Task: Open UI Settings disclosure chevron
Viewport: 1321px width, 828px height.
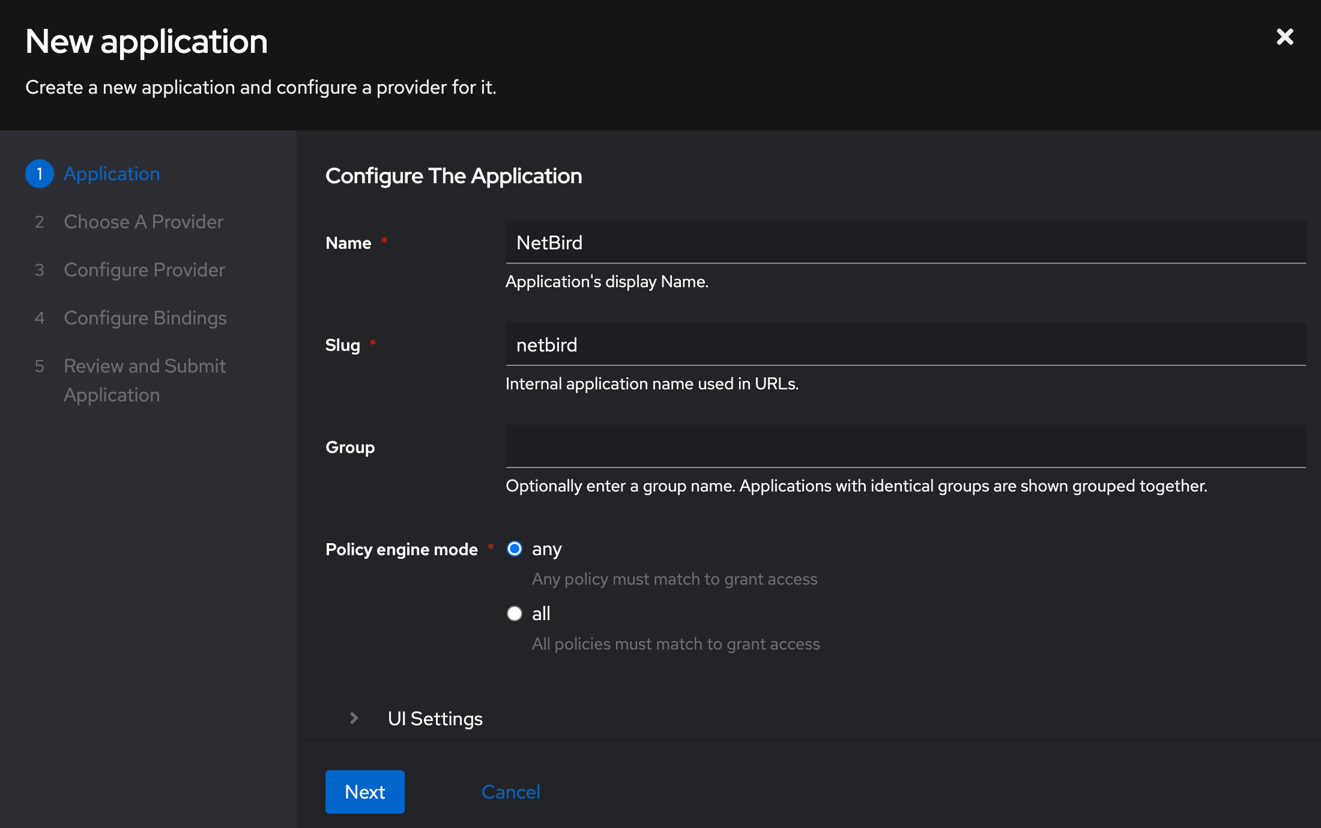Action: [354, 718]
